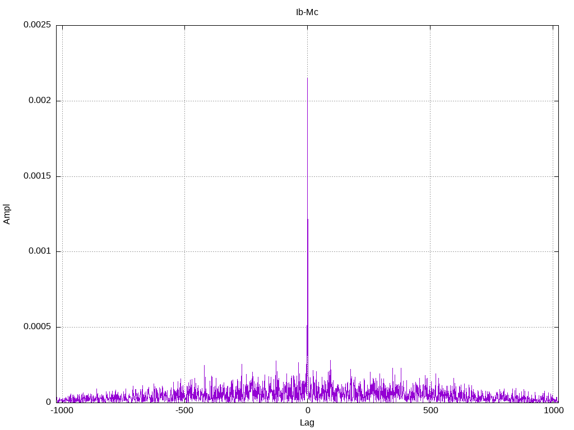This screenshot has width=574, height=430.
Task: Click the -1000 x-axis tick label
Action: coord(62,410)
